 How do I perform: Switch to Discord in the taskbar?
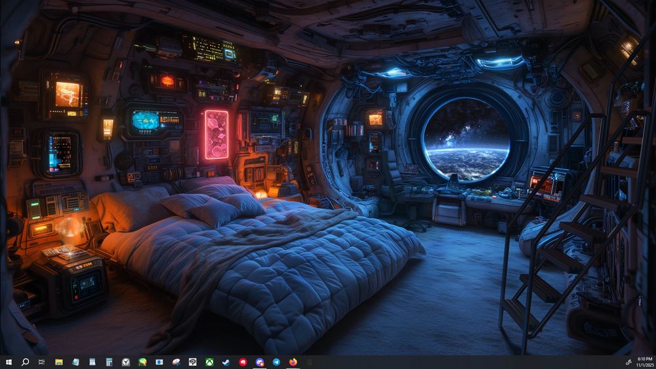click(x=260, y=362)
